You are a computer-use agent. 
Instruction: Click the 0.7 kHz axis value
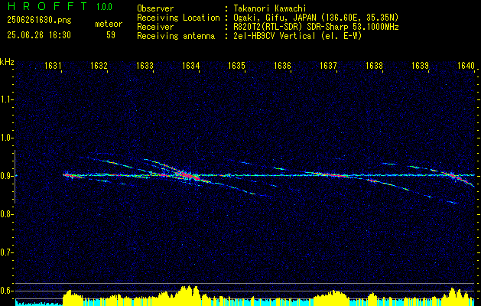[x=6, y=252]
